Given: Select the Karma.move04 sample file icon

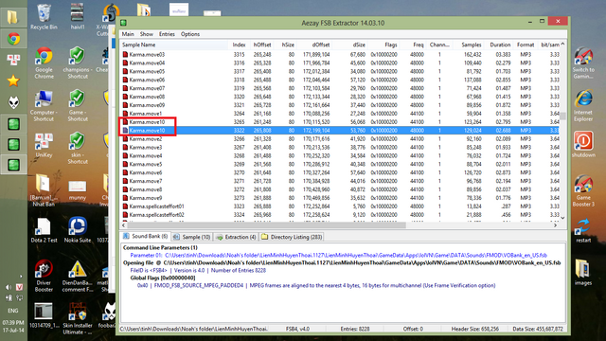Looking at the screenshot, I should pyautogui.click(x=125, y=63).
